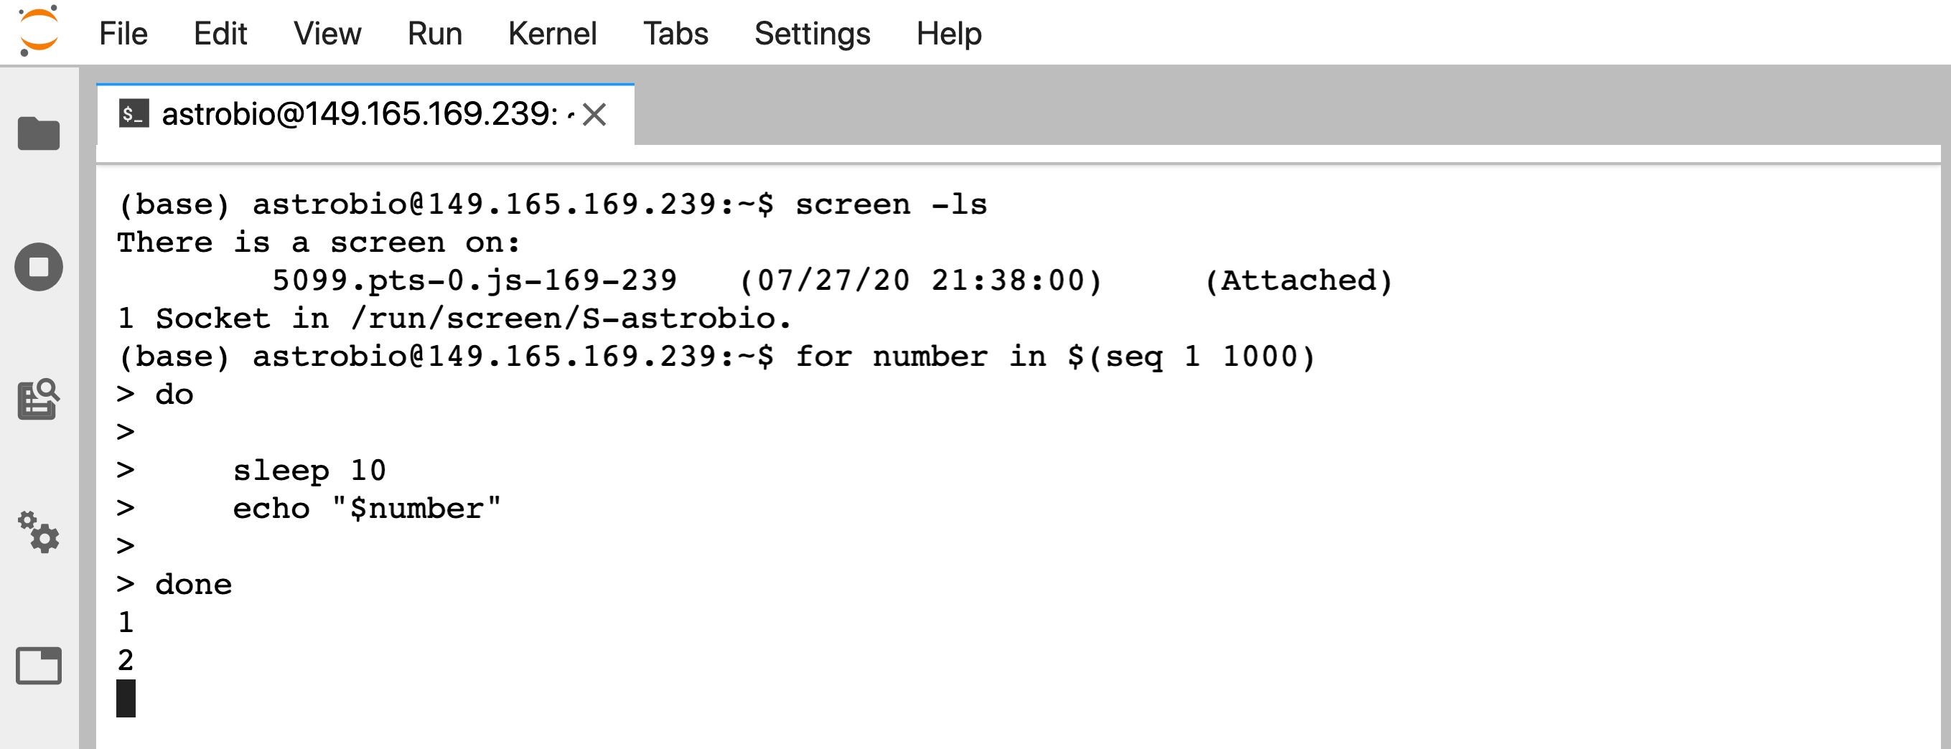
Task: Open the Commands palette search icon
Action: click(x=39, y=399)
